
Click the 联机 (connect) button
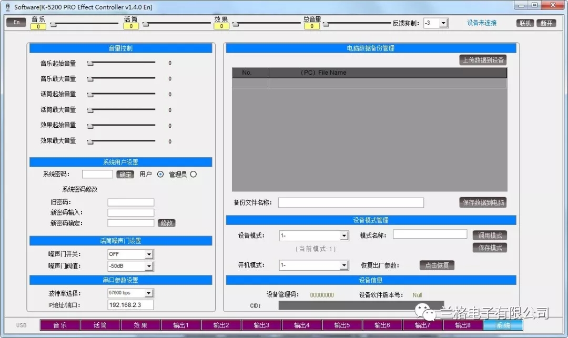pos(524,23)
